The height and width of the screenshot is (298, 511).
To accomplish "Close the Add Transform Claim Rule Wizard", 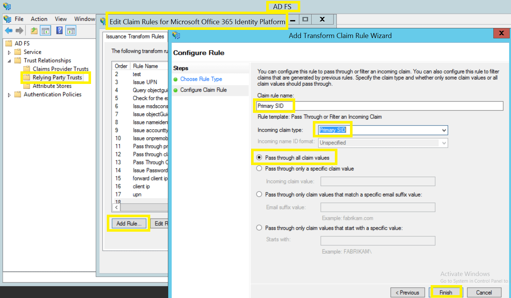I will tap(501, 33).
